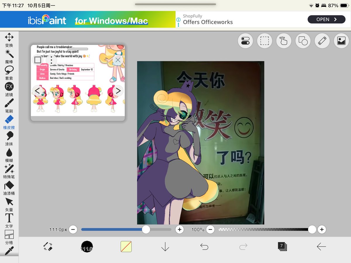
Task: Tap the down arrow to hide toolbar
Action: coord(165,247)
